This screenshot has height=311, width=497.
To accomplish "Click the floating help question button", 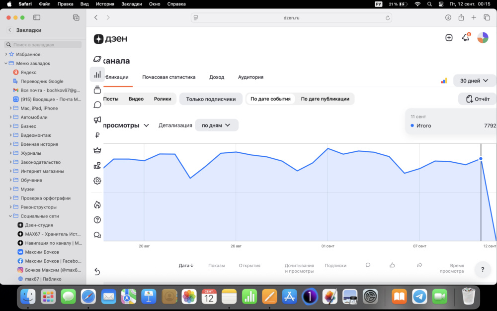I will (x=483, y=269).
